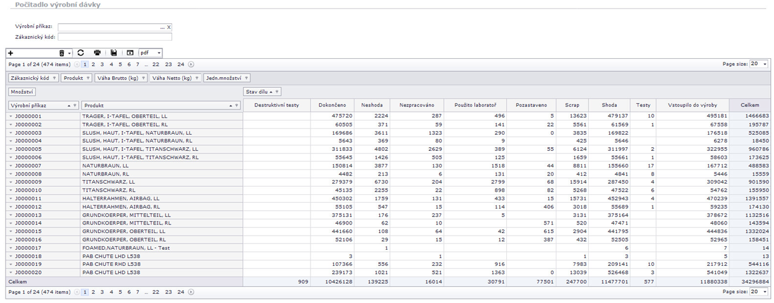Viewport: 774px width, 303px height.
Task: Go to next page using top pager arrow
Action: click(x=191, y=64)
